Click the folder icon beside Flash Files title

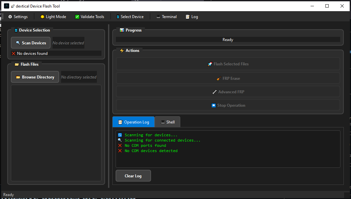(16, 64)
